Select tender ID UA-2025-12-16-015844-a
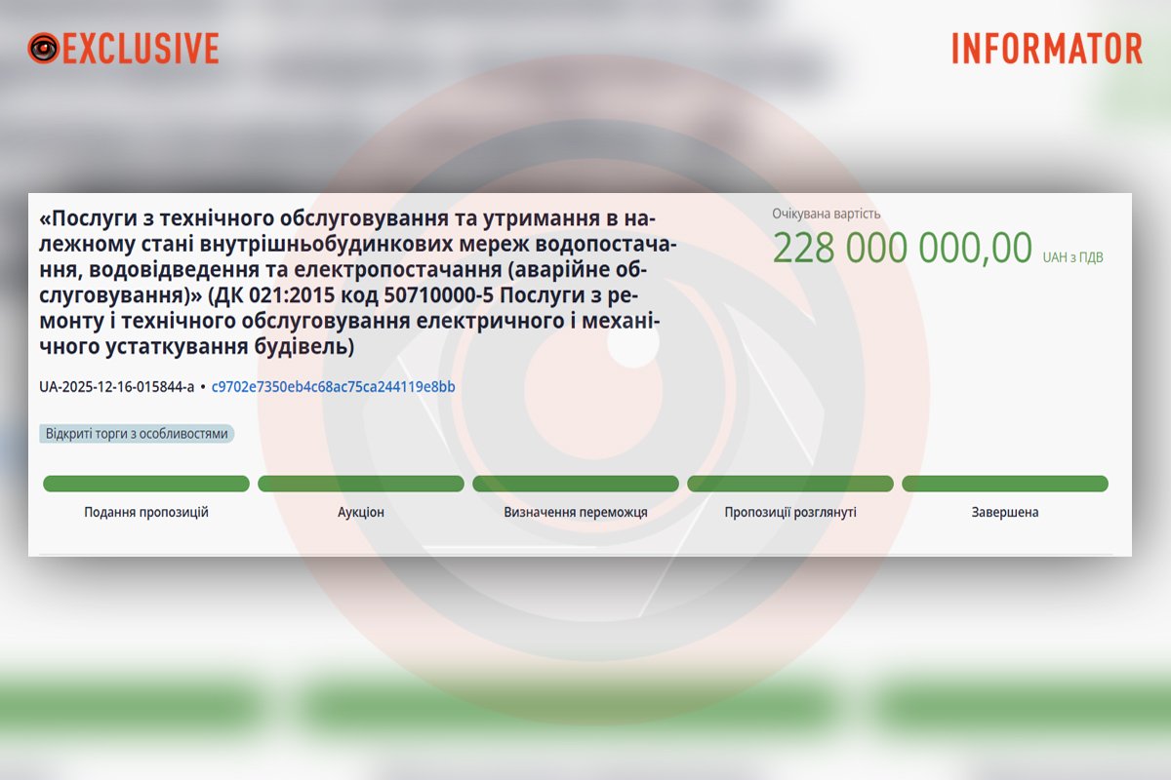The image size is (1171, 780). tap(116, 387)
